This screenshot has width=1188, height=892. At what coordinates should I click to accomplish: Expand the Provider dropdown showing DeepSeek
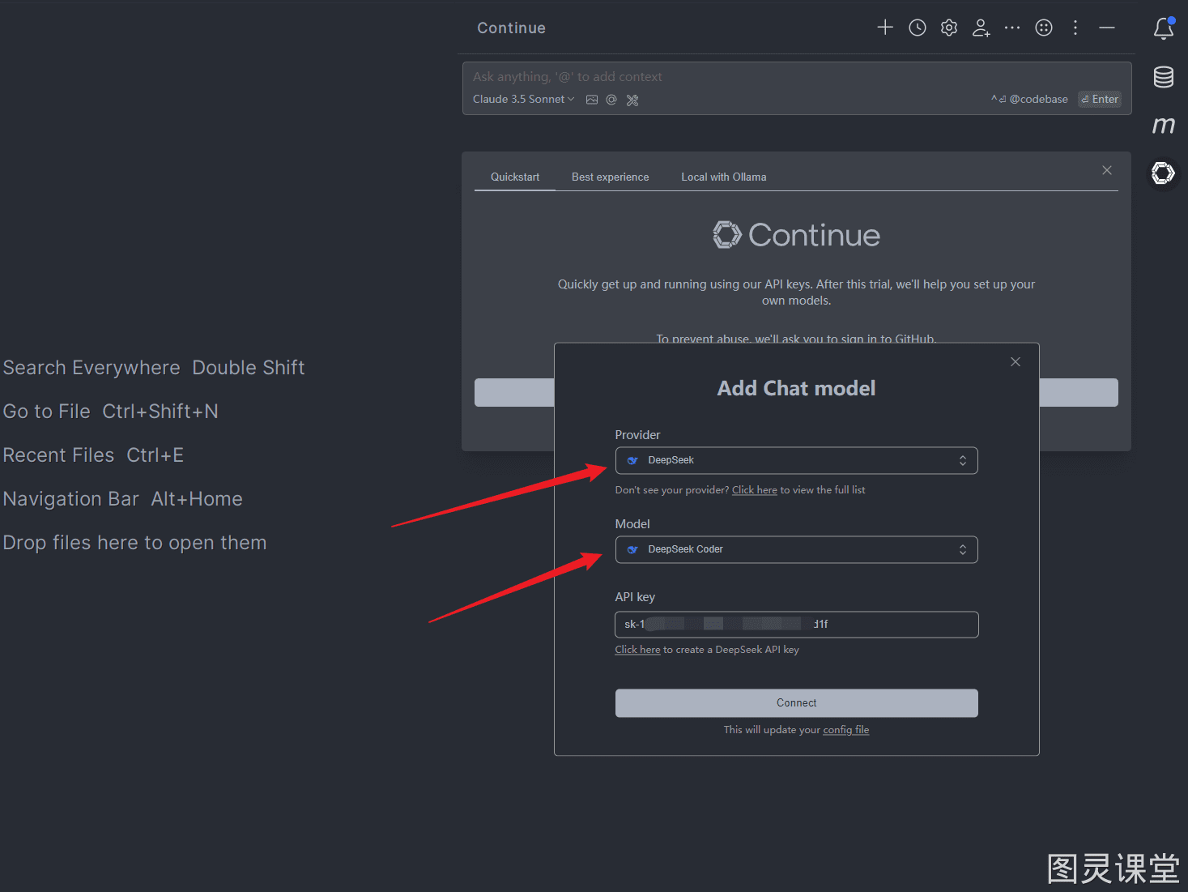coord(797,460)
